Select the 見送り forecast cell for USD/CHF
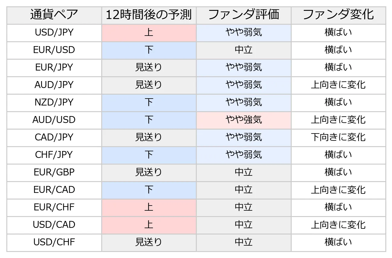 coord(149,242)
